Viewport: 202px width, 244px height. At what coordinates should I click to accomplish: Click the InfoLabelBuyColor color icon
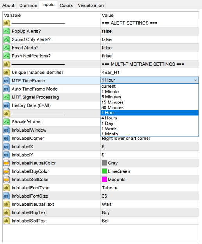point(7,171)
